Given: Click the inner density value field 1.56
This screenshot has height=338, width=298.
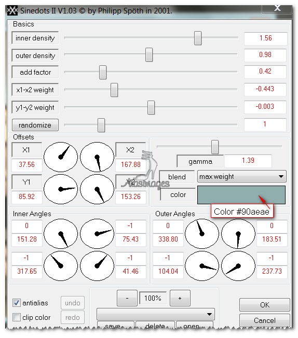Looking at the screenshot, I should (x=266, y=38).
